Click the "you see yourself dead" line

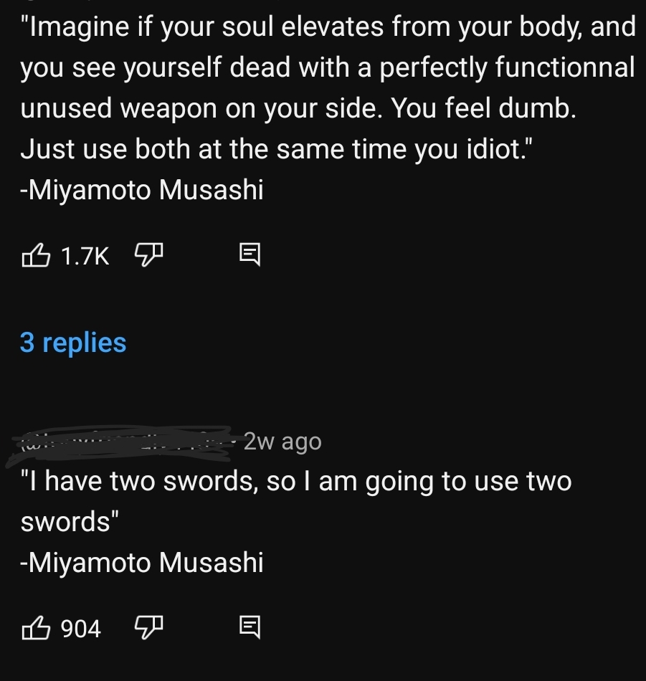(x=328, y=67)
